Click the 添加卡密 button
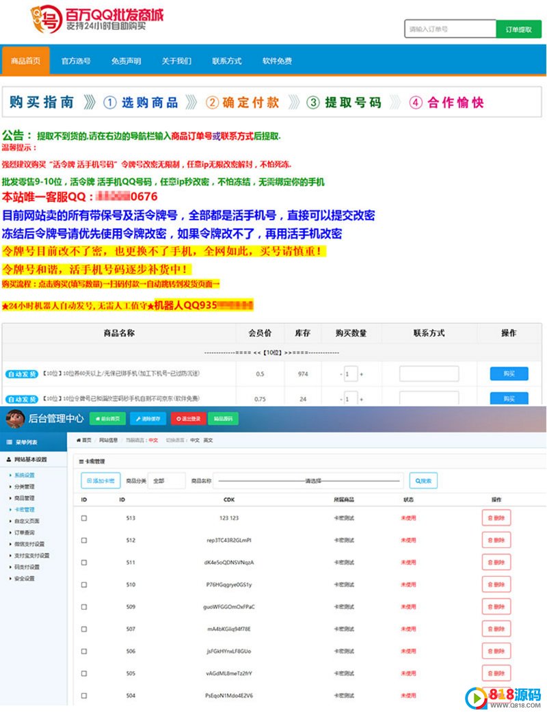Image resolution: width=547 pixels, height=713 pixels. point(101,480)
